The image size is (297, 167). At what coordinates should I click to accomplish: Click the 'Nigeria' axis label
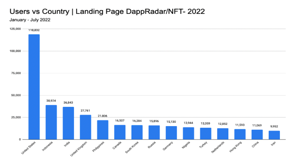pos(186,145)
